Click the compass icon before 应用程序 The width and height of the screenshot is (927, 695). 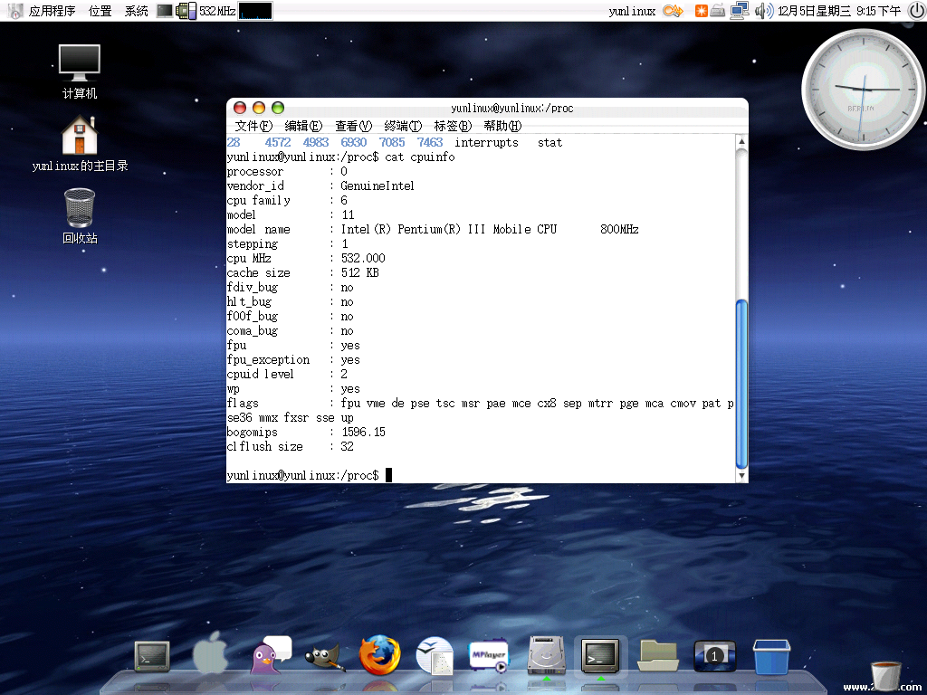[x=15, y=11]
